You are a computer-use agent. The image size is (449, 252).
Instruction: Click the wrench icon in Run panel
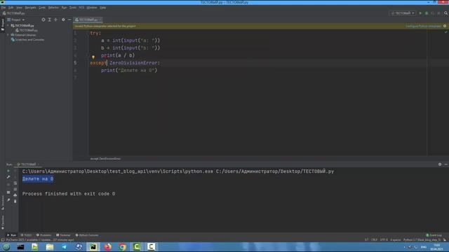8,177
